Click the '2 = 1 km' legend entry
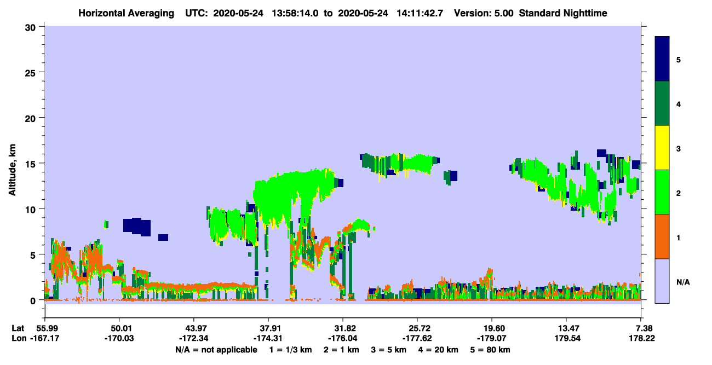 pyautogui.click(x=342, y=350)
